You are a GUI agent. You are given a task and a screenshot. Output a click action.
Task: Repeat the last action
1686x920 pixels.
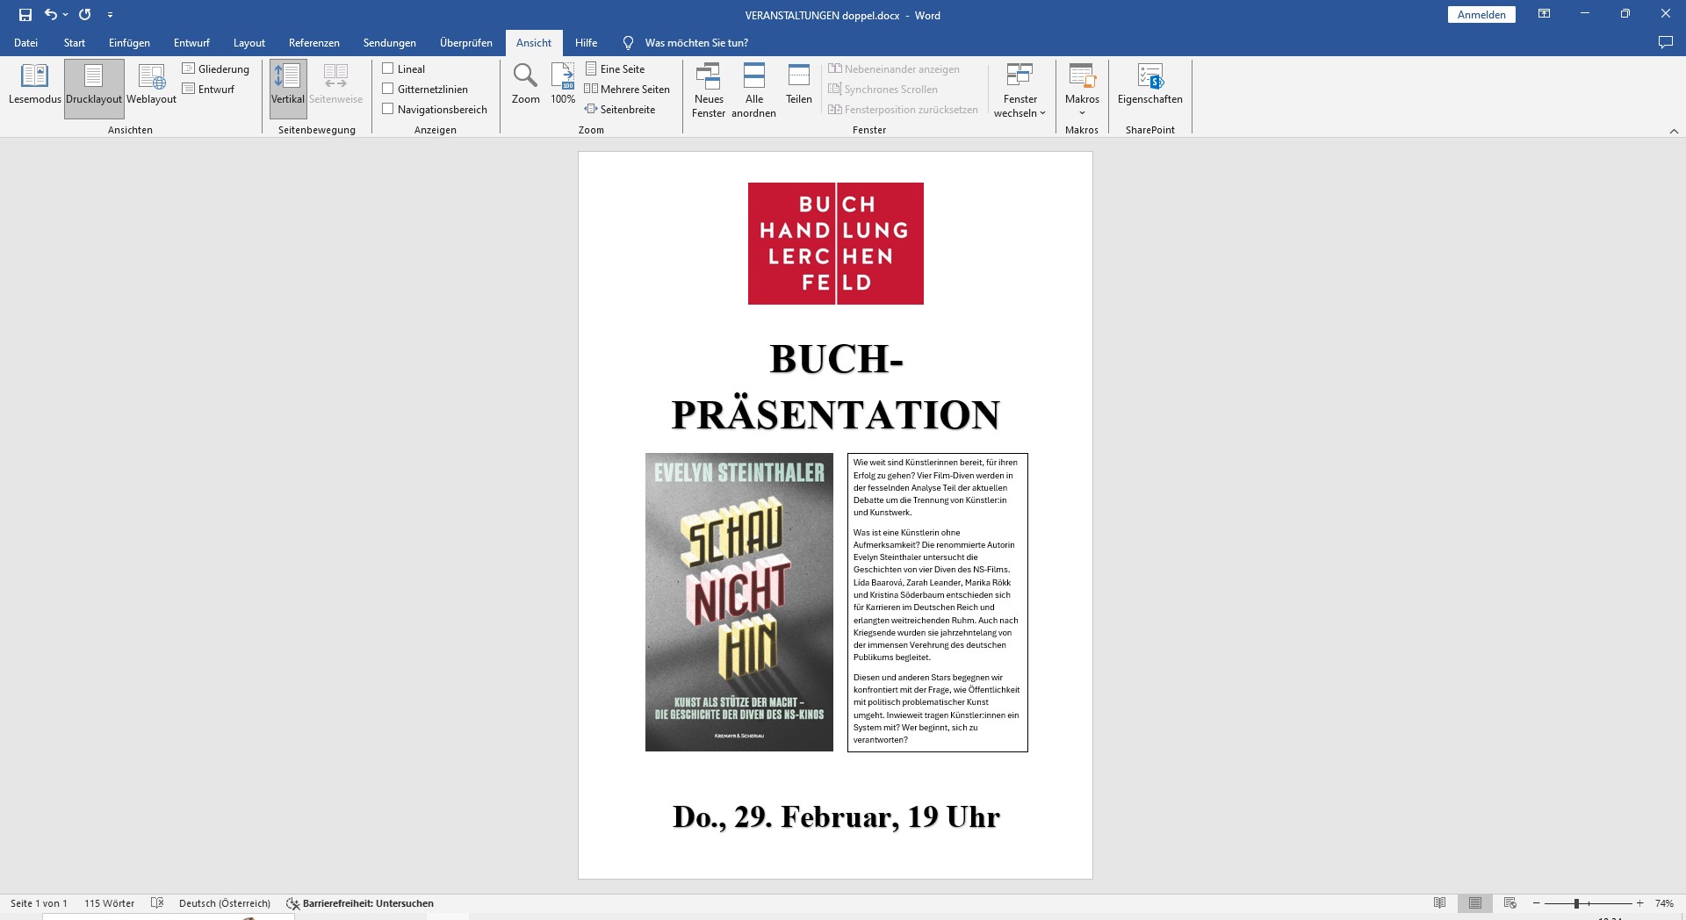(85, 15)
